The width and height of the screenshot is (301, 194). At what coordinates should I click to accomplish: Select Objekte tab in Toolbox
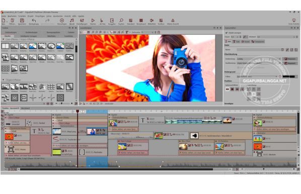[x=8, y=36]
